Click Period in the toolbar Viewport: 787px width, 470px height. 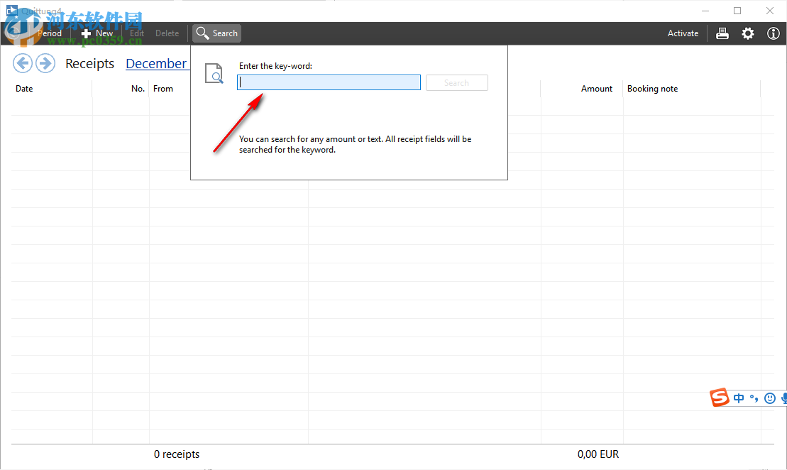click(x=49, y=33)
